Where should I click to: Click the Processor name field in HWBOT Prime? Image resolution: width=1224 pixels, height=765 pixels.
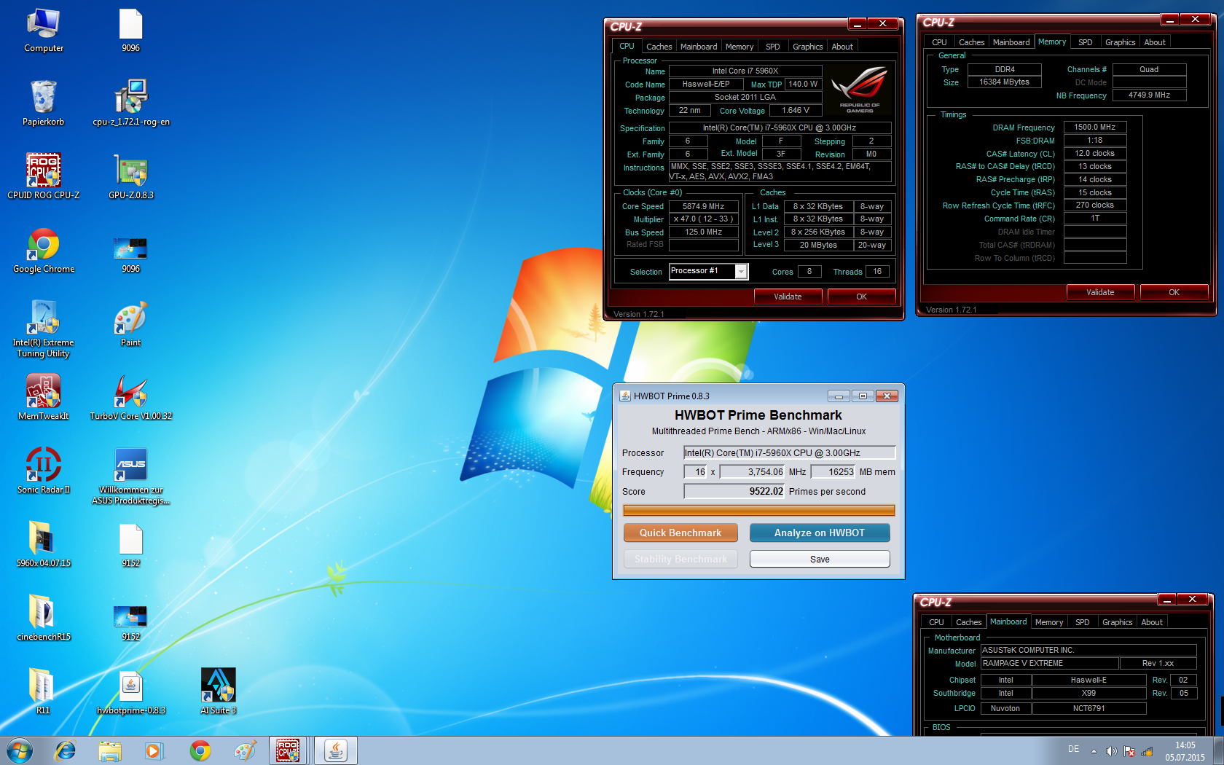pyautogui.click(x=789, y=452)
